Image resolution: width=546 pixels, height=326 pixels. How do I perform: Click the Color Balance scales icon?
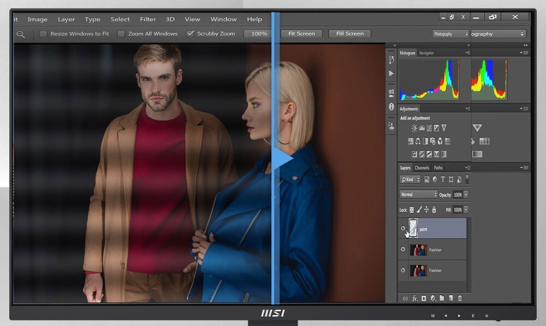click(418, 141)
